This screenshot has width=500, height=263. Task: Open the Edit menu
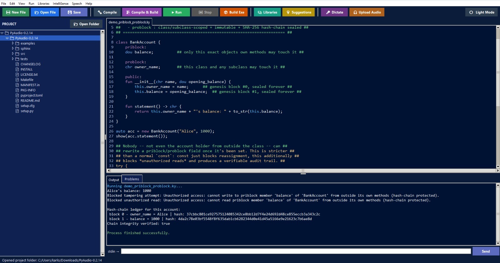click(x=12, y=3)
